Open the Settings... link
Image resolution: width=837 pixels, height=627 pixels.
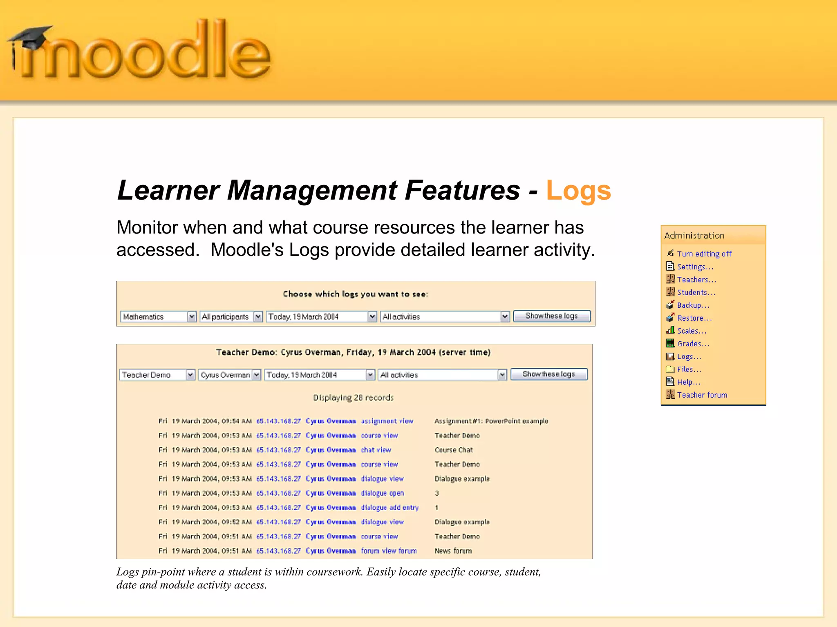click(x=695, y=267)
